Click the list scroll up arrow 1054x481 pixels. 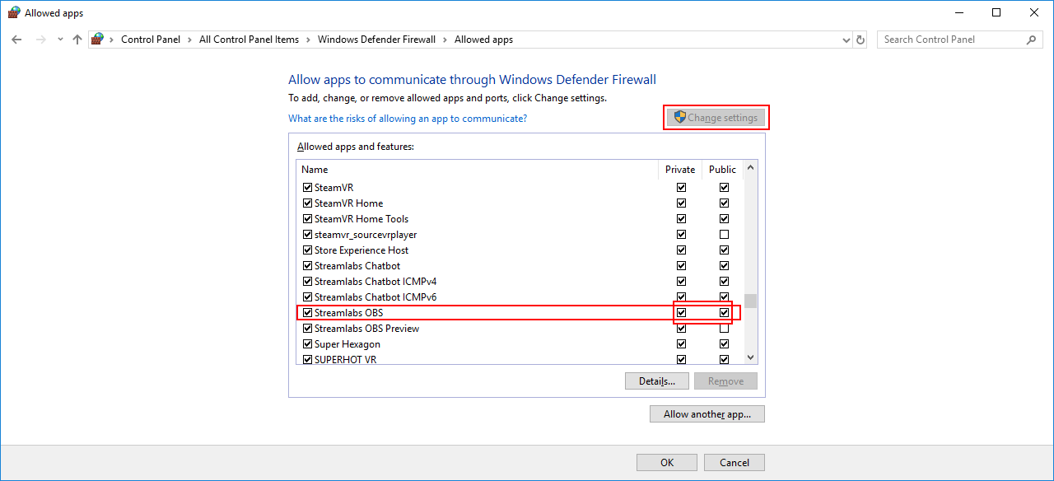750,169
